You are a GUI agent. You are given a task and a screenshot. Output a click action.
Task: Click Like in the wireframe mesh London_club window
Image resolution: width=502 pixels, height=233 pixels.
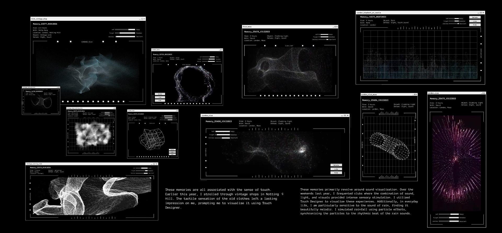click(x=172, y=152)
